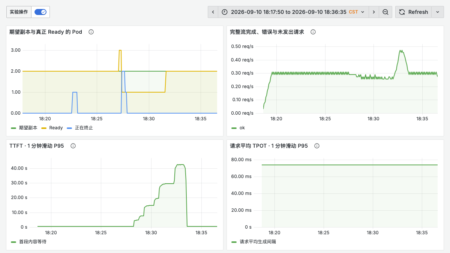Click the 3.00 y-axis label
The height and width of the screenshot is (253, 450).
pos(16,50)
